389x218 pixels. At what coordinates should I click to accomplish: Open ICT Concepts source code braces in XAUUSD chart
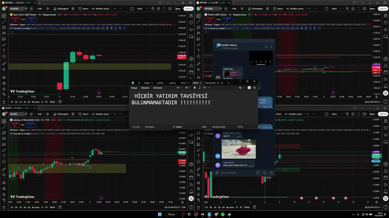pyautogui.click(x=116, y=28)
